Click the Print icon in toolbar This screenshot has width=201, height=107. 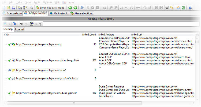[31, 8]
